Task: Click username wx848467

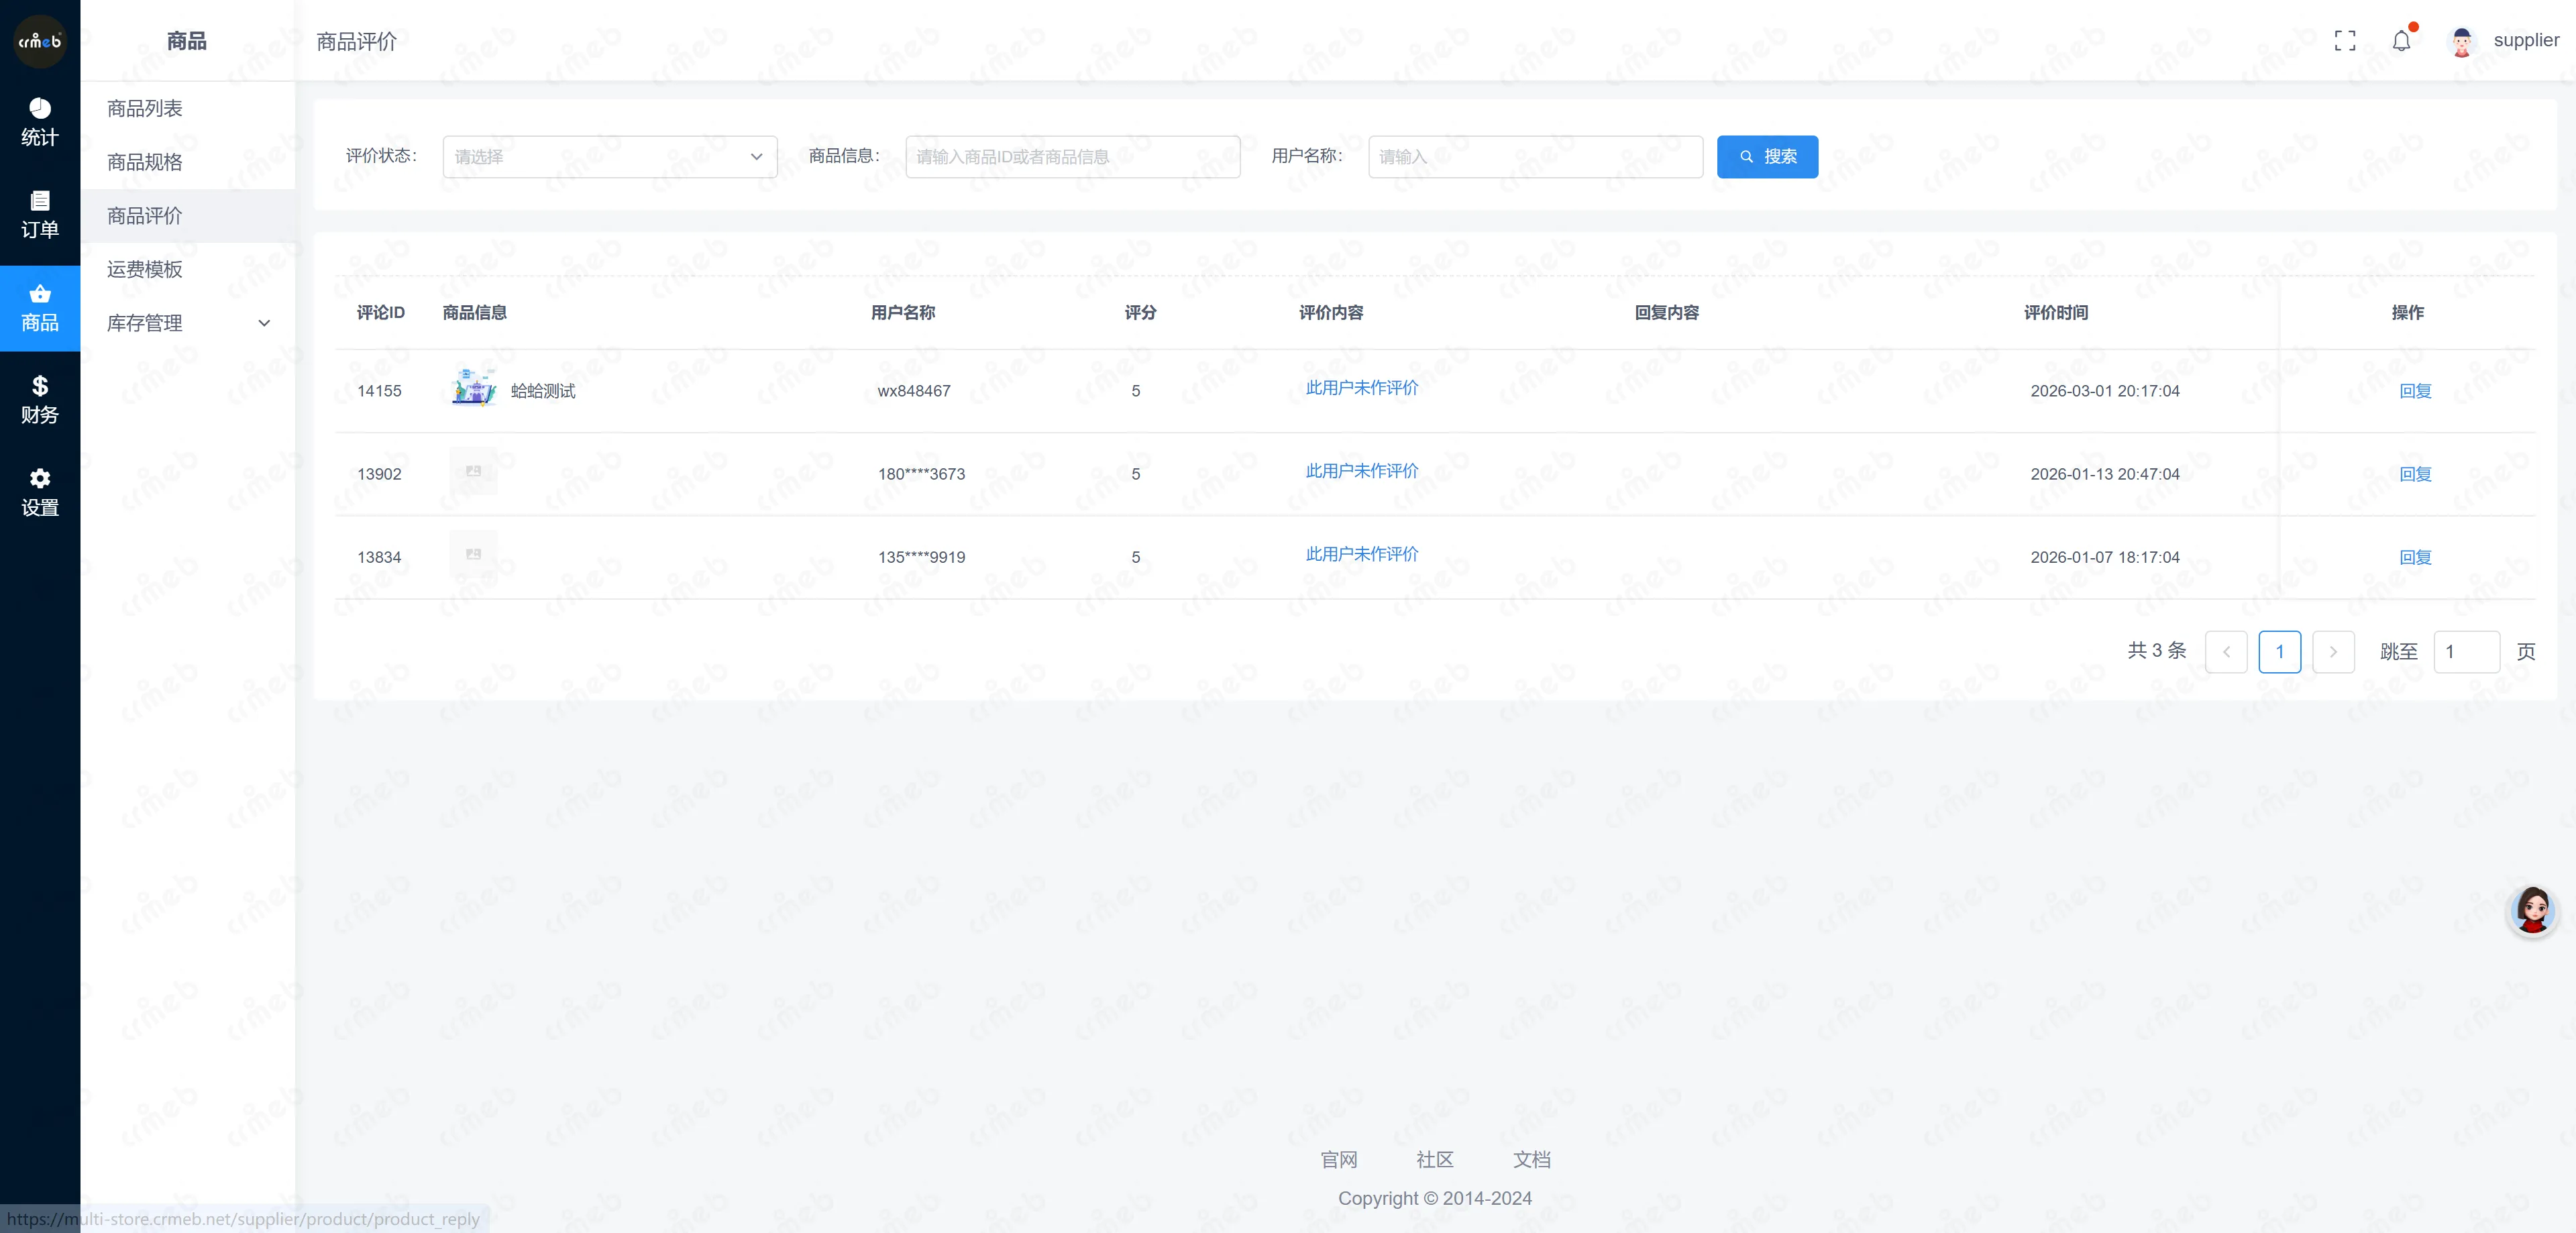Action: (x=914, y=391)
